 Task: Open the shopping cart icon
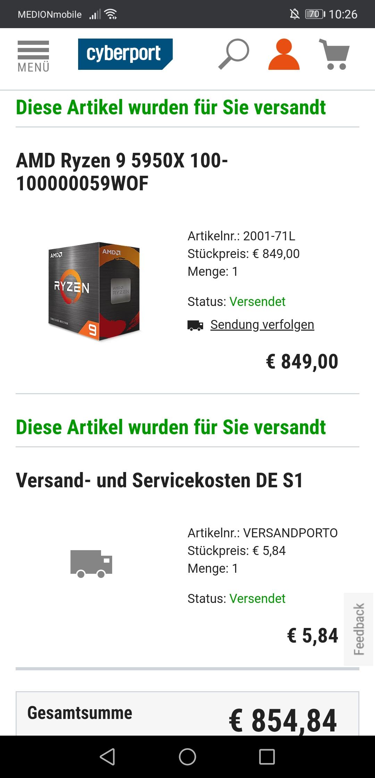tap(334, 54)
